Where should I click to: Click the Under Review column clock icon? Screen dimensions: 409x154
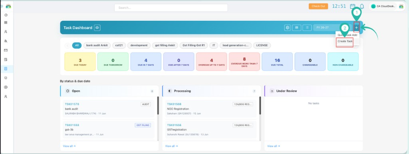[272, 91]
